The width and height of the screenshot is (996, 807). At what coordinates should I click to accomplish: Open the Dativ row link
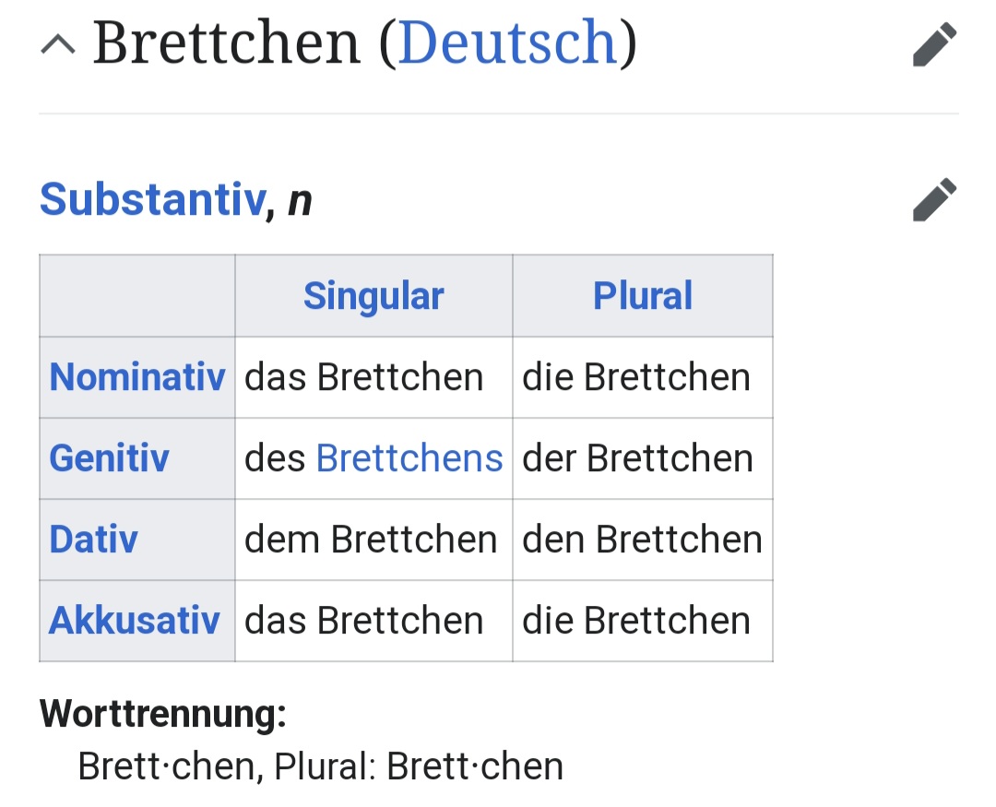tap(93, 540)
